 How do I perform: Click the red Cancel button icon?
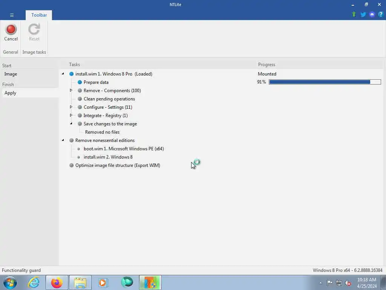click(11, 29)
